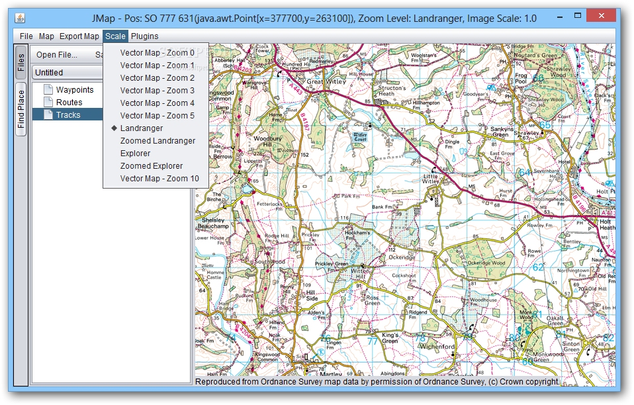The width and height of the screenshot is (634, 405).
Task: Click Holt Heath label on map
Action: coord(606,224)
